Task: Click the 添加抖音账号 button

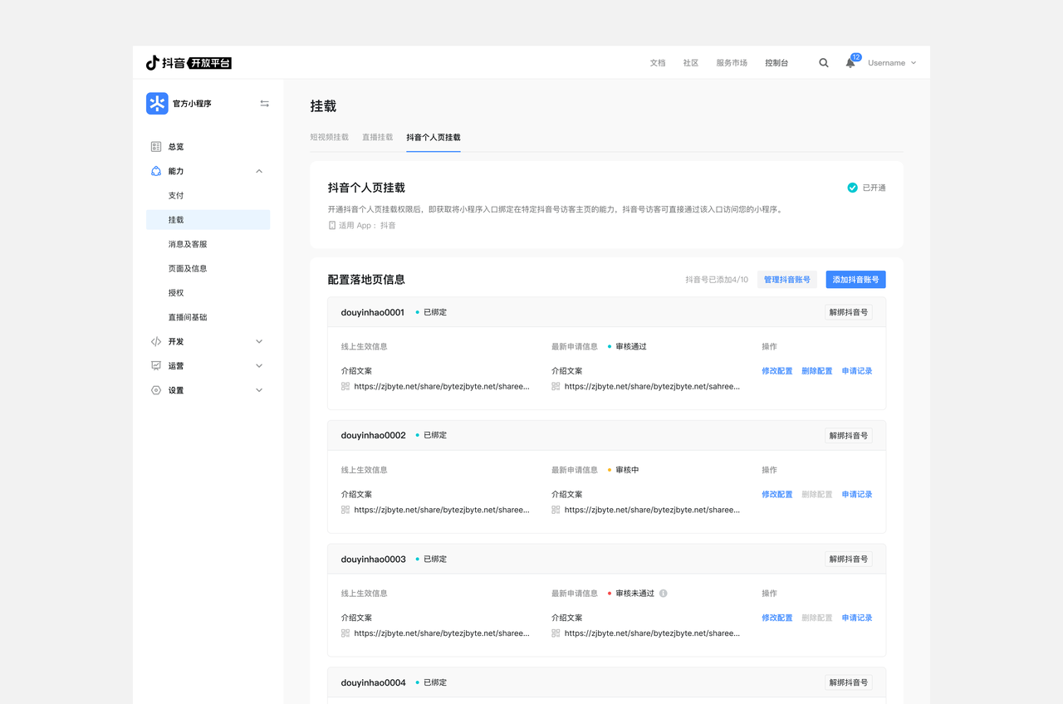Action: pos(855,280)
